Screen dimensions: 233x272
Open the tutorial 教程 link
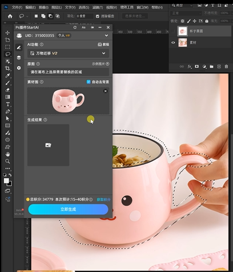103,45
